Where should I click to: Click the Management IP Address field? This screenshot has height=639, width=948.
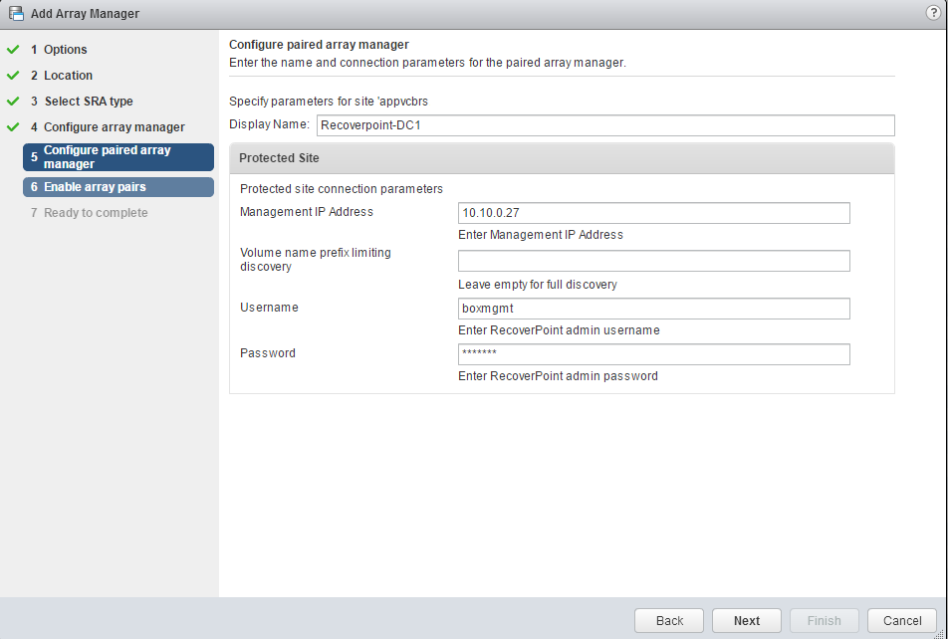(653, 213)
